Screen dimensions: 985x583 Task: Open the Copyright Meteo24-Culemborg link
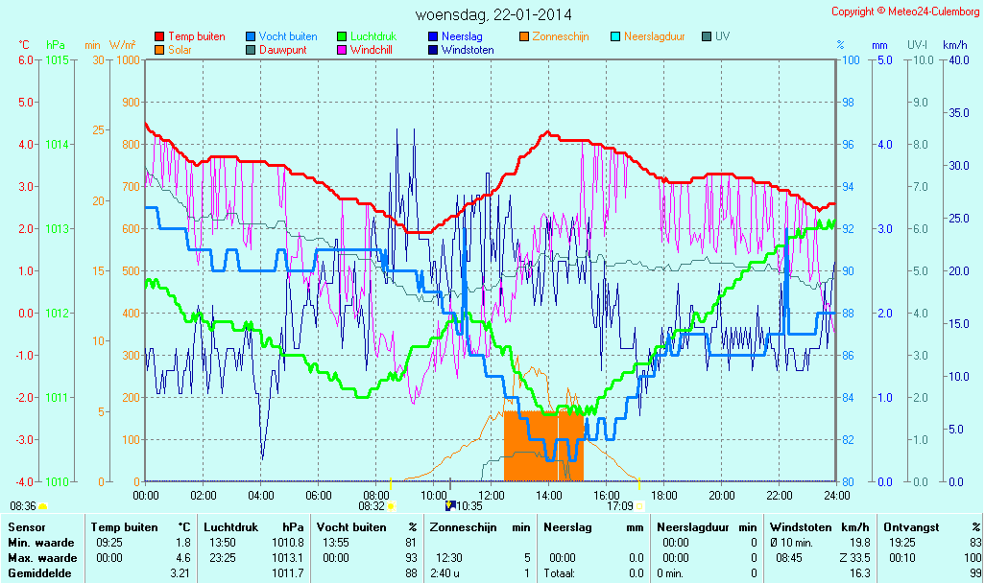pyautogui.click(x=905, y=12)
